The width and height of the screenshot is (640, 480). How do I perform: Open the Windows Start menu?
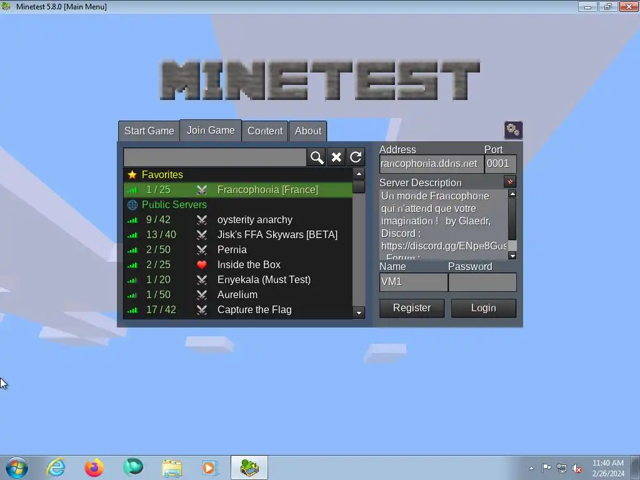coord(17,467)
